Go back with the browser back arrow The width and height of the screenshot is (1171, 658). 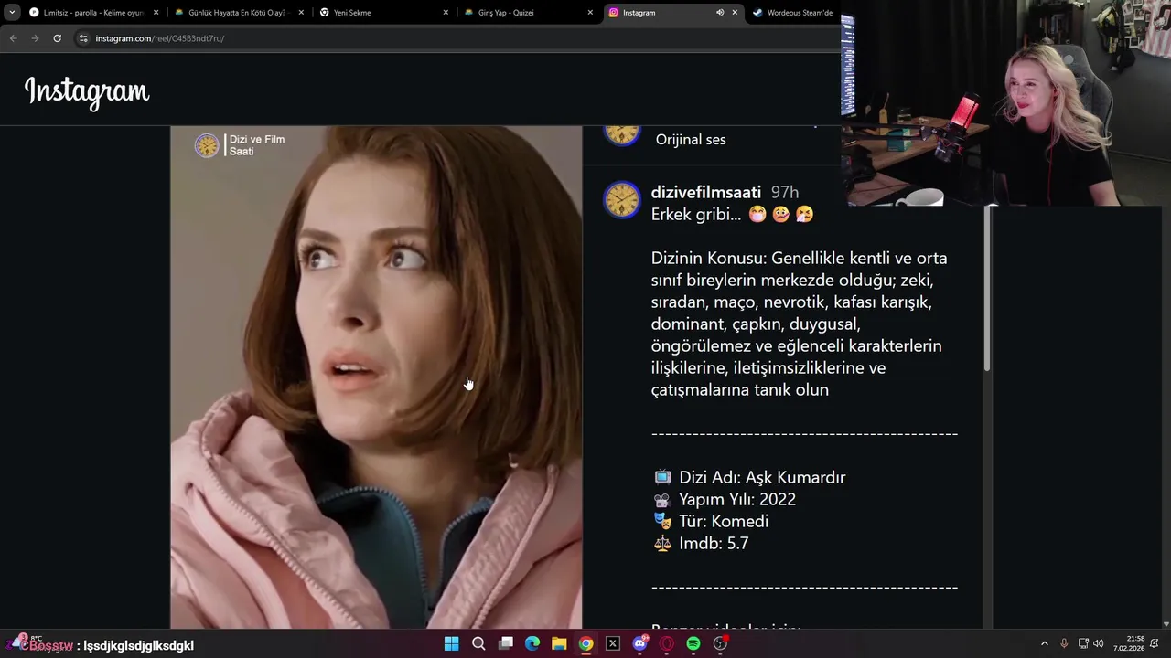pos(13,38)
